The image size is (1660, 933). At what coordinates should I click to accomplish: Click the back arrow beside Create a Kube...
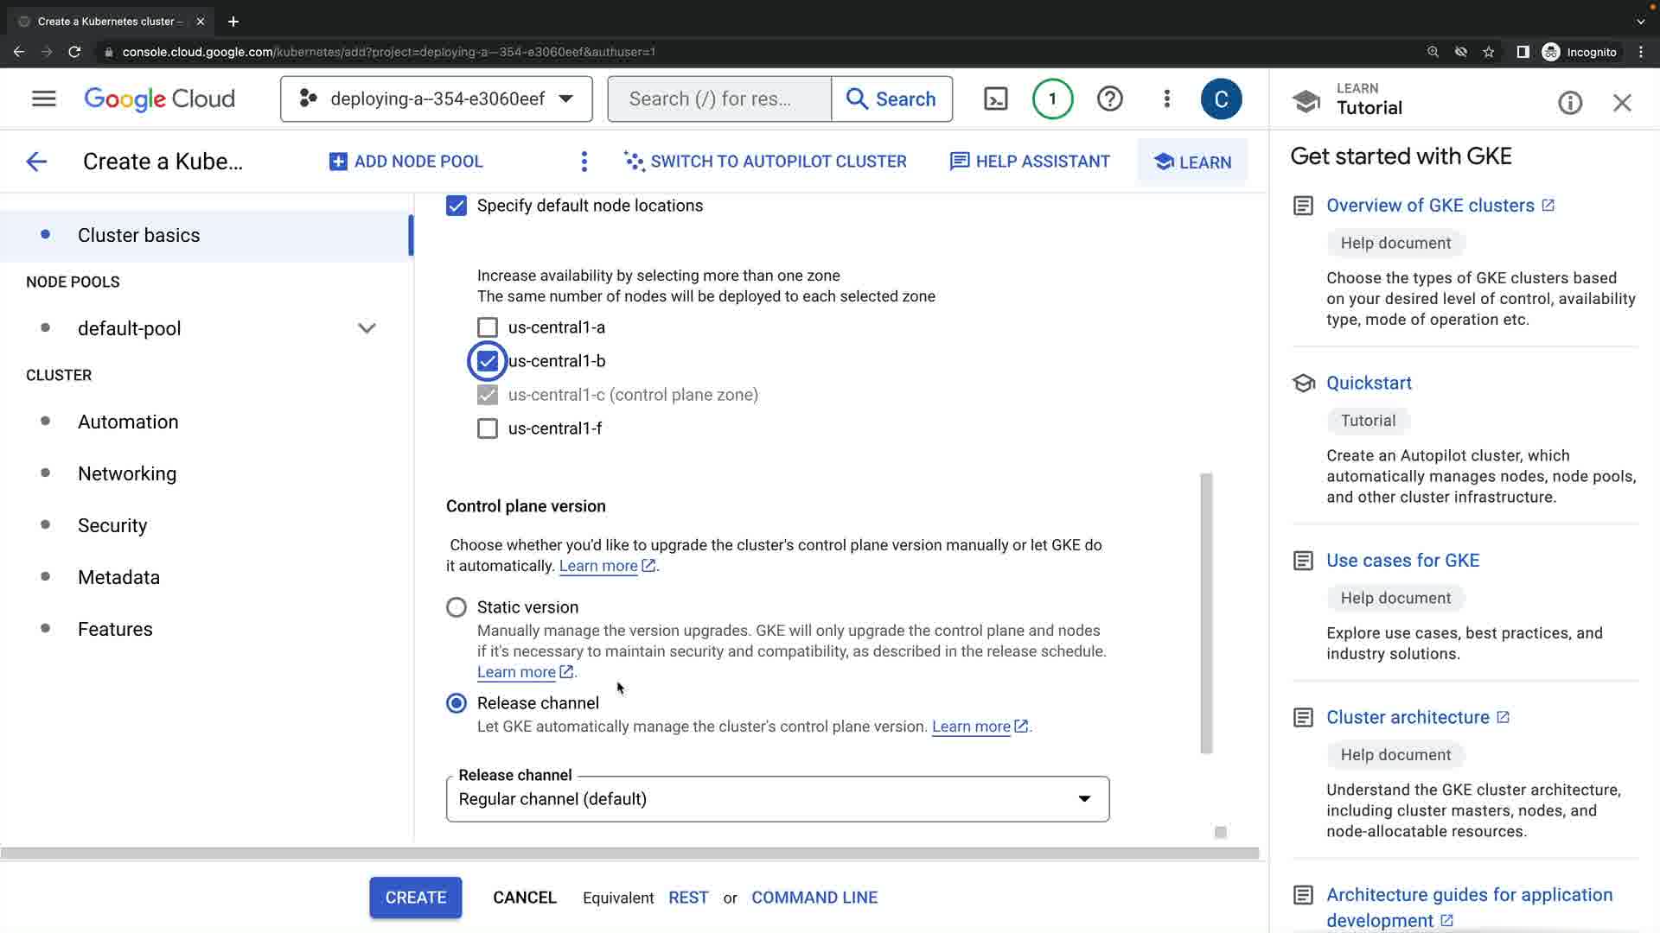click(36, 162)
